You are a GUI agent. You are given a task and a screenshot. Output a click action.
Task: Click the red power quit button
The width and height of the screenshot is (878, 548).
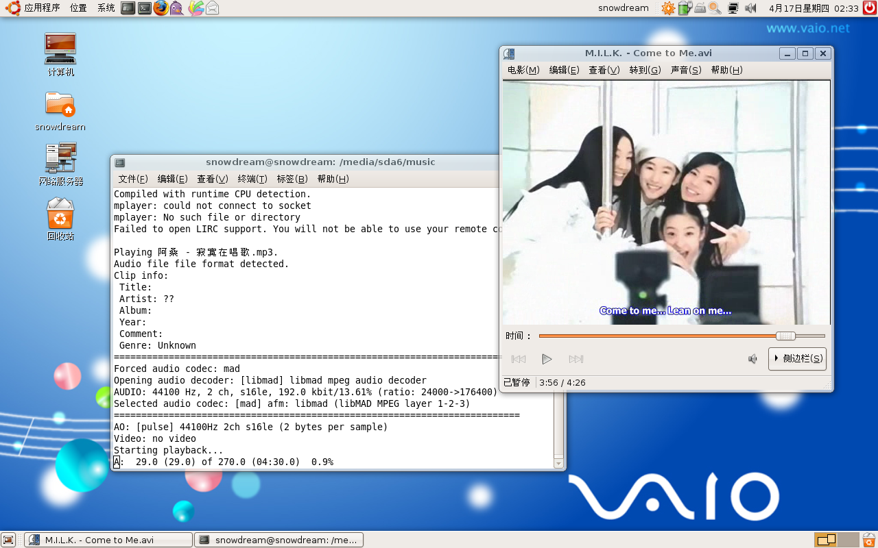coord(870,8)
